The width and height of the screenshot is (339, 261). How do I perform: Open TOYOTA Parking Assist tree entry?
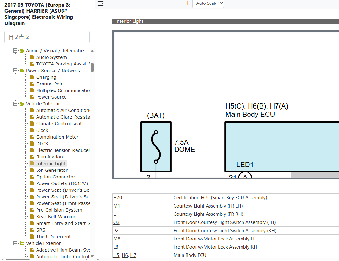tap(63, 64)
